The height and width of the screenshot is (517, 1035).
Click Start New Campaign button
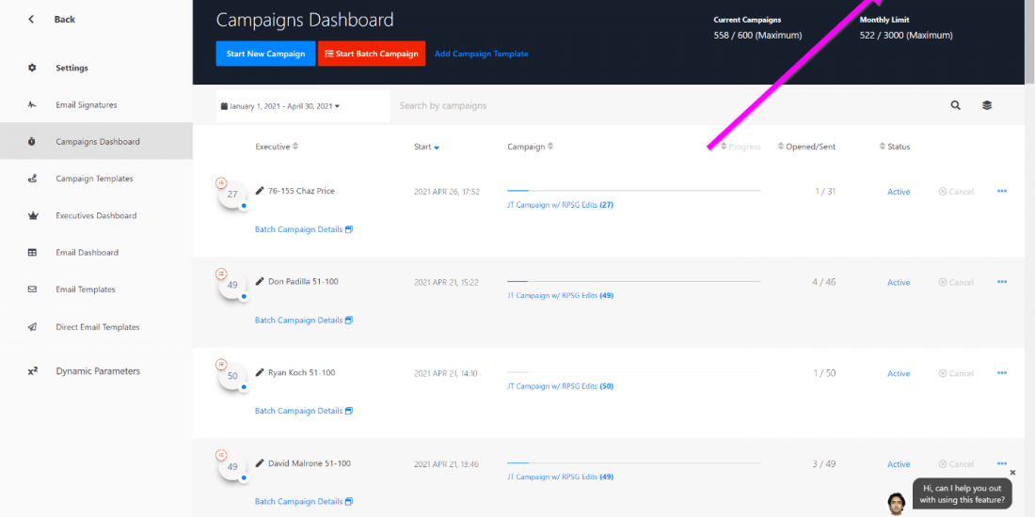[x=265, y=54]
